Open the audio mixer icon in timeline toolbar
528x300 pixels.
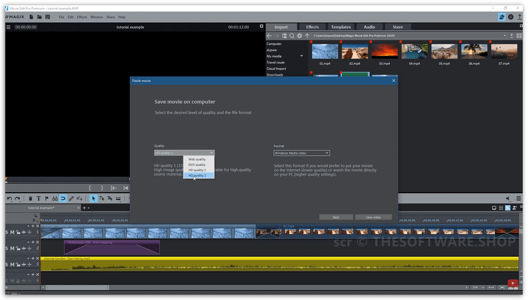pyautogui.click(x=519, y=199)
